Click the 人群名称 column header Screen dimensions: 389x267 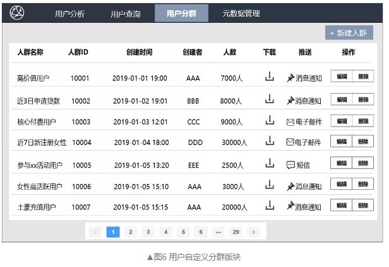(x=30, y=52)
